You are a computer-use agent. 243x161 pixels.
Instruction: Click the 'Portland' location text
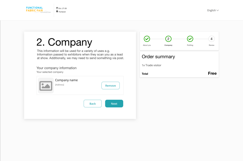pyautogui.click(x=62, y=12)
